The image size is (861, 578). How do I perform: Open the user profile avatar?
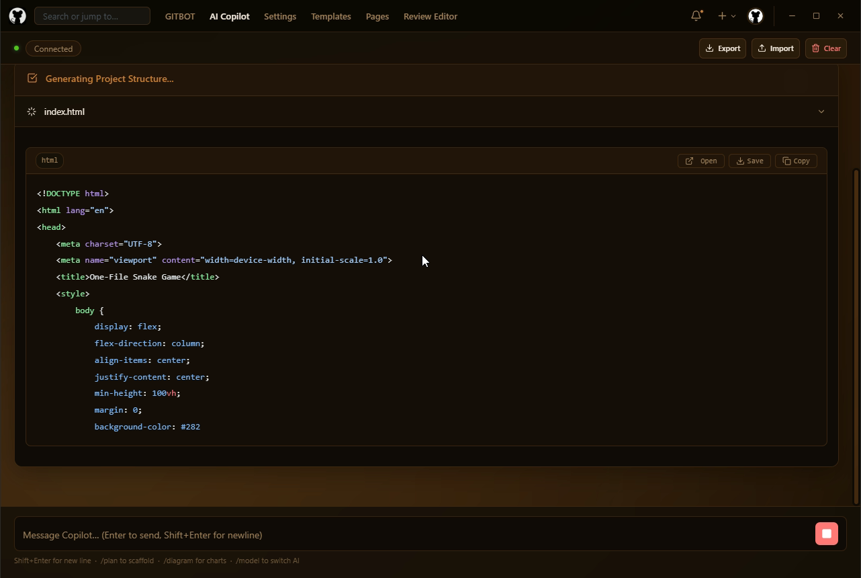(x=756, y=16)
